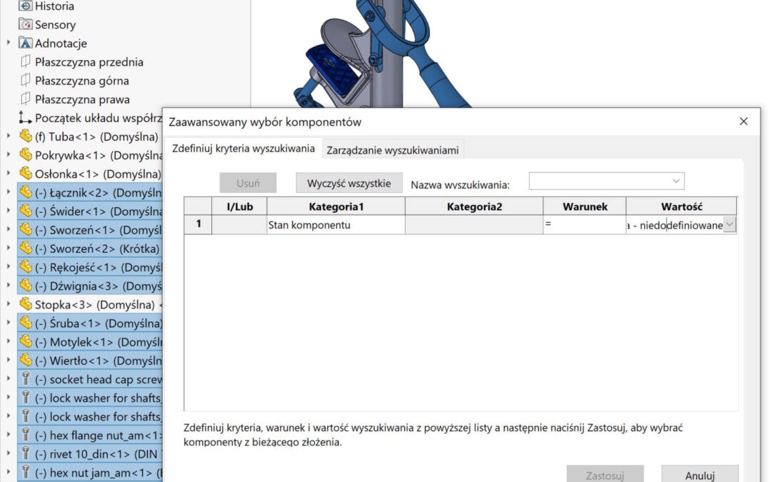Screen dimensions: 771x482
Task: Open the Wartość value dropdown
Action: [729, 225]
